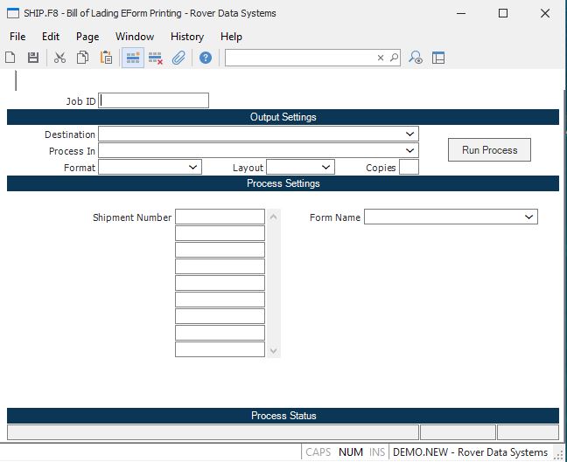
Task: Click the magnifier icon in search box
Action: pyautogui.click(x=394, y=58)
